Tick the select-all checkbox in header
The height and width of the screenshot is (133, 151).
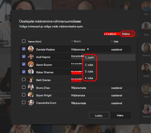click(x=24, y=41)
